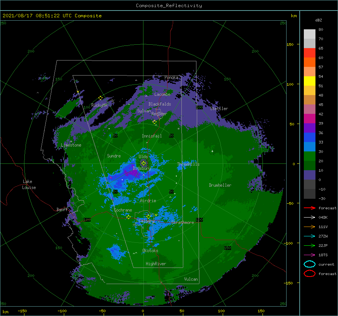
Task: Click the magenta 18TS arrow icon
Action: point(309,255)
